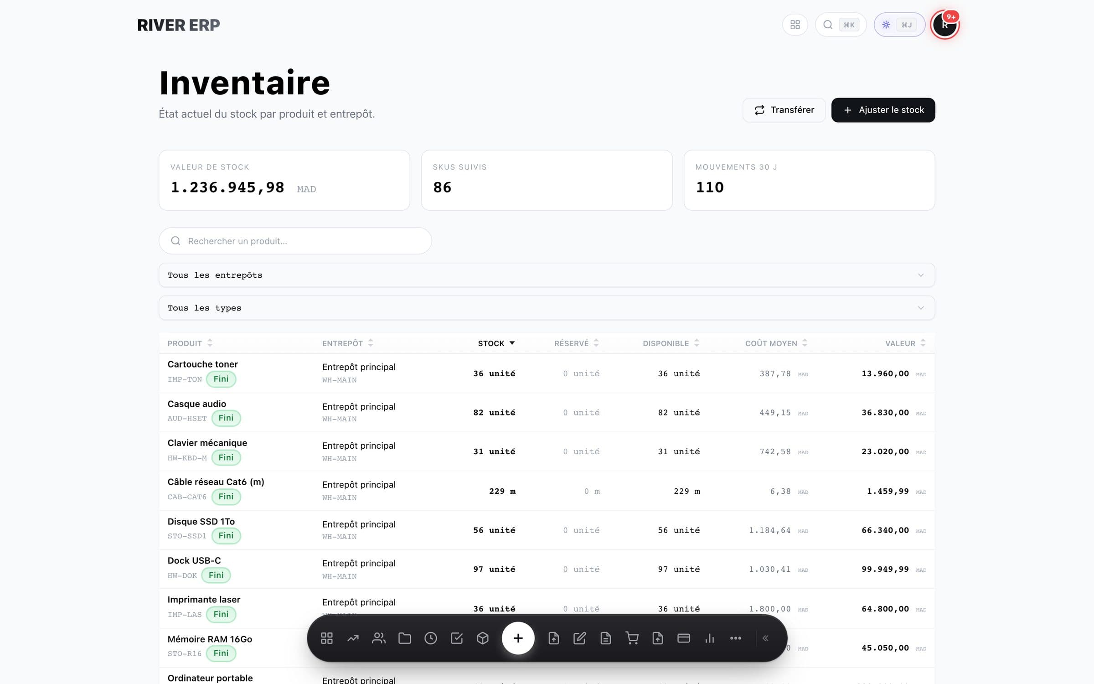The image size is (1094, 684).
Task: Select the Cartouche toner product name
Action: coord(202,364)
